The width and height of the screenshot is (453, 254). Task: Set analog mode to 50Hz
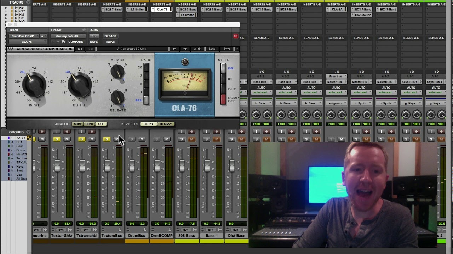(78, 124)
